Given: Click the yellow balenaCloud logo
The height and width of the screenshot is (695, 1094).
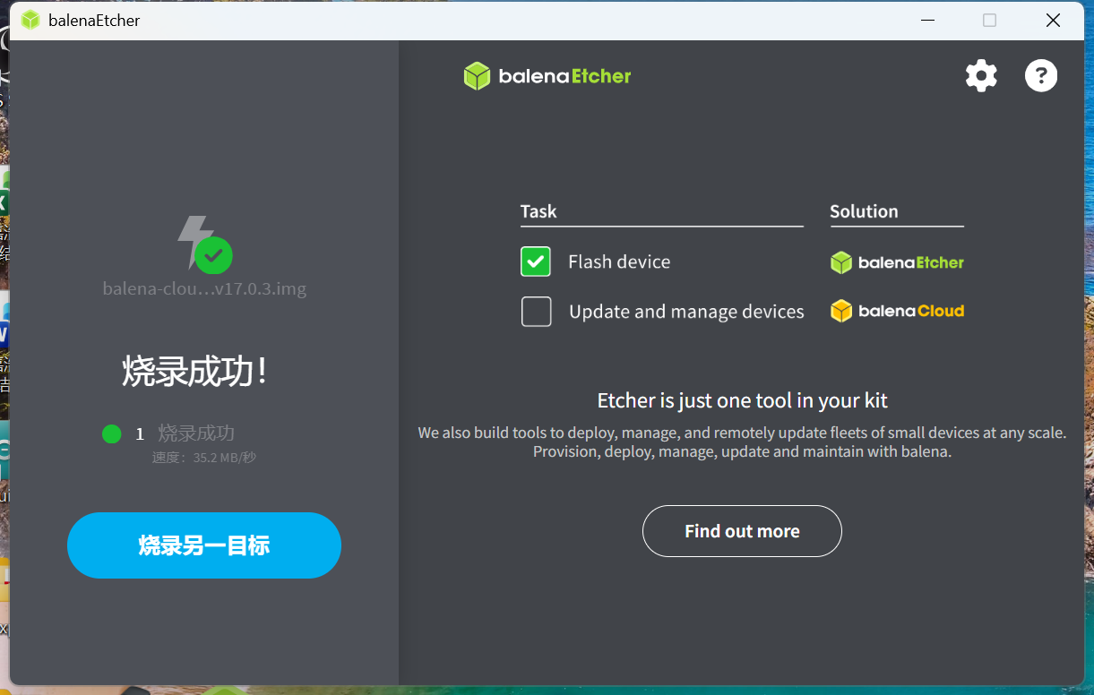Looking at the screenshot, I should 897,312.
